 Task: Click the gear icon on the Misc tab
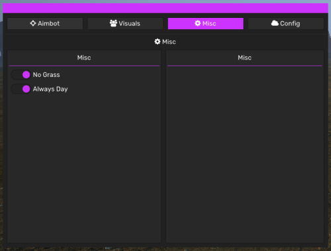click(198, 23)
